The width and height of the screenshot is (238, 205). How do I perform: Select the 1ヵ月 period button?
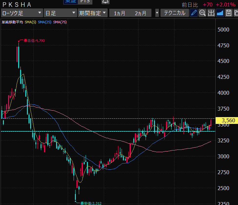click(x=120, y=13)
